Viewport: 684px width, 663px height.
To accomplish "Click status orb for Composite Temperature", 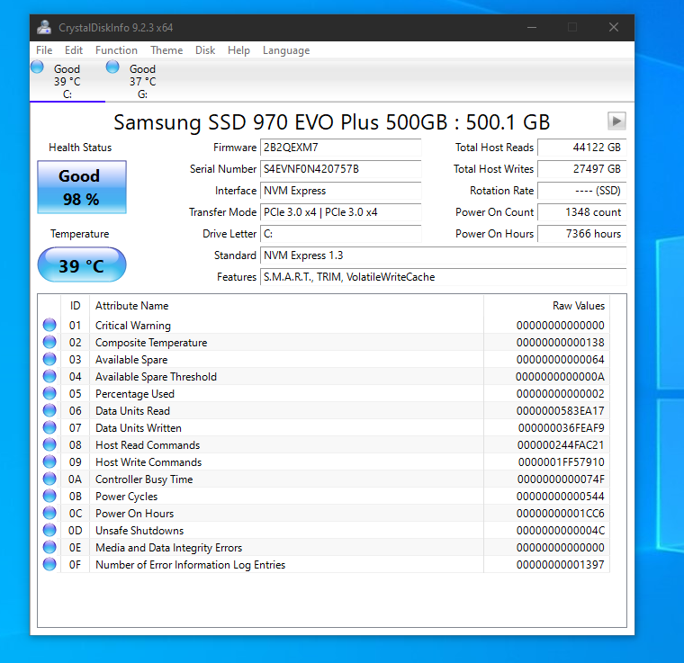I will [49, 342].
